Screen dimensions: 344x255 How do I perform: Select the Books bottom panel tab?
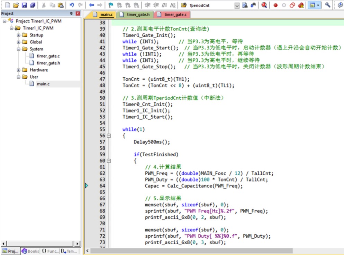pyautogui.click(x=30, y=251)
